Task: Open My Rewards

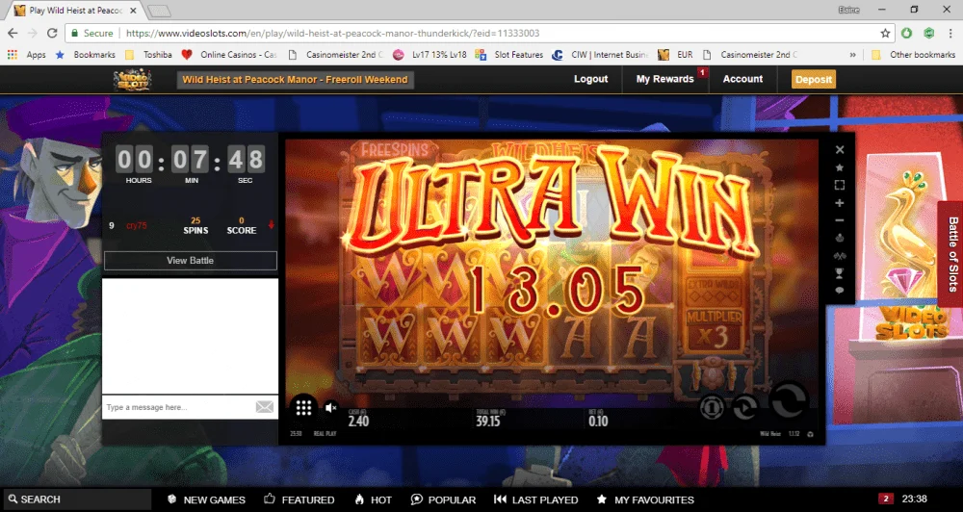Action: pos(665,79)
